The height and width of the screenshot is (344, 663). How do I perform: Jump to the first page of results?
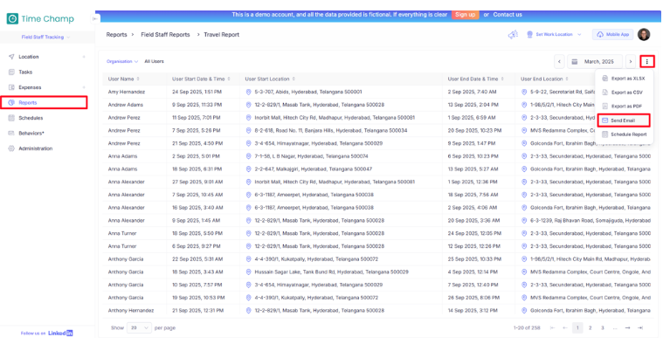click(552, 328)
